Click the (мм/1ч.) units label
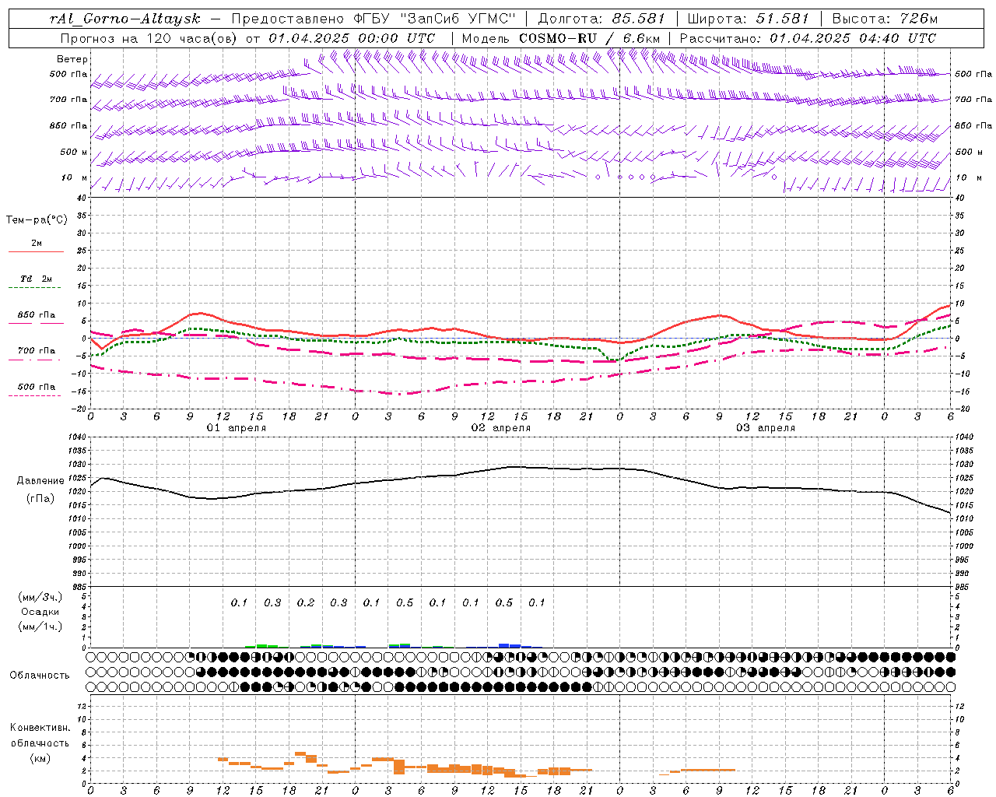Viewport: 996px width, 797px height. (40, 627)
